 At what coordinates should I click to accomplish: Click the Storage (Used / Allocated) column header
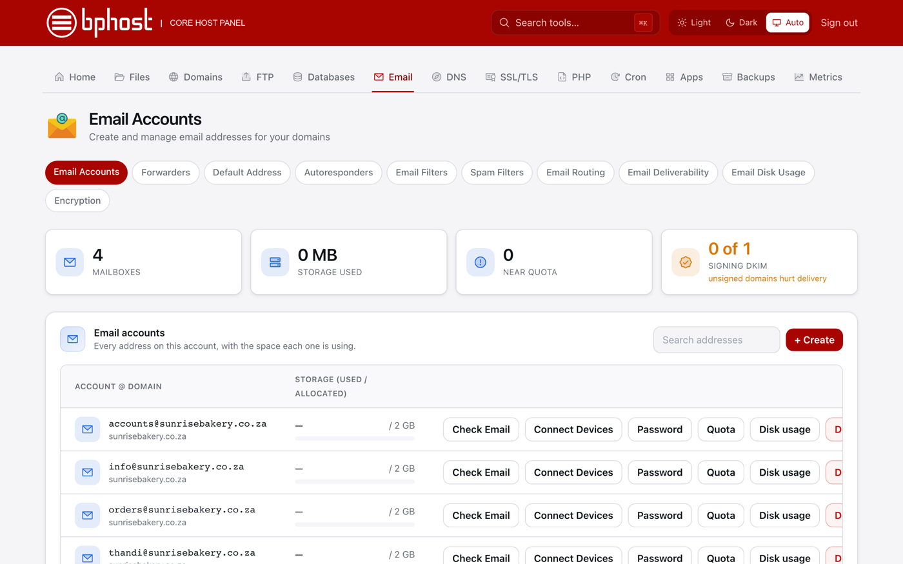[x=331, y=387]
